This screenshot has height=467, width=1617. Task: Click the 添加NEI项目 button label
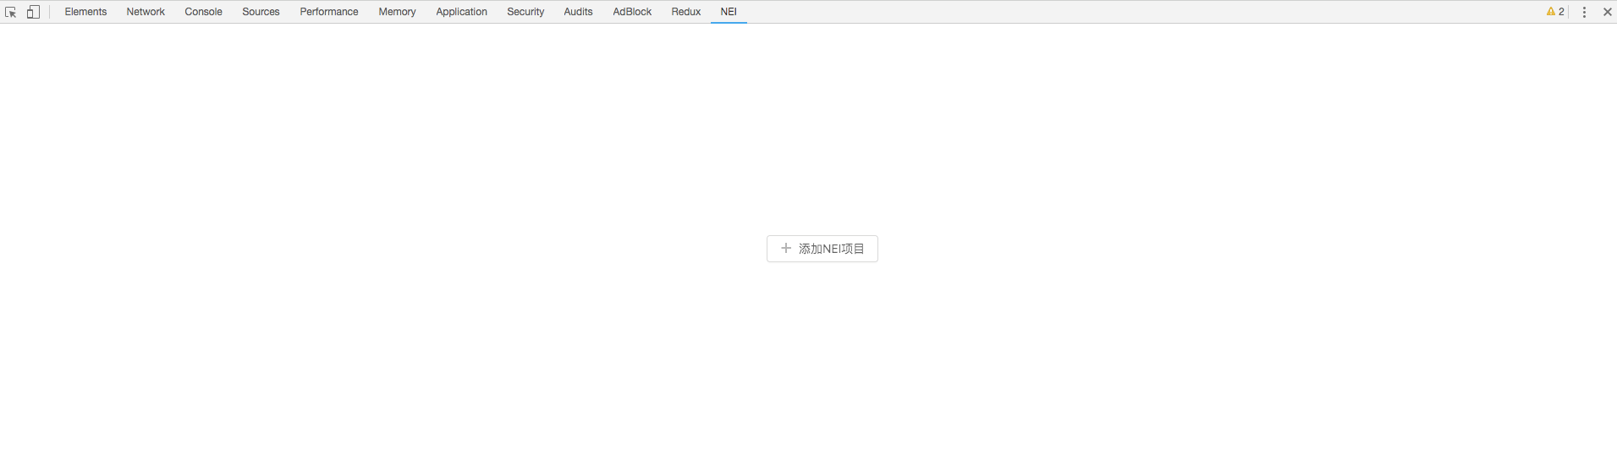pyautogui.click(x=831, y=249)
